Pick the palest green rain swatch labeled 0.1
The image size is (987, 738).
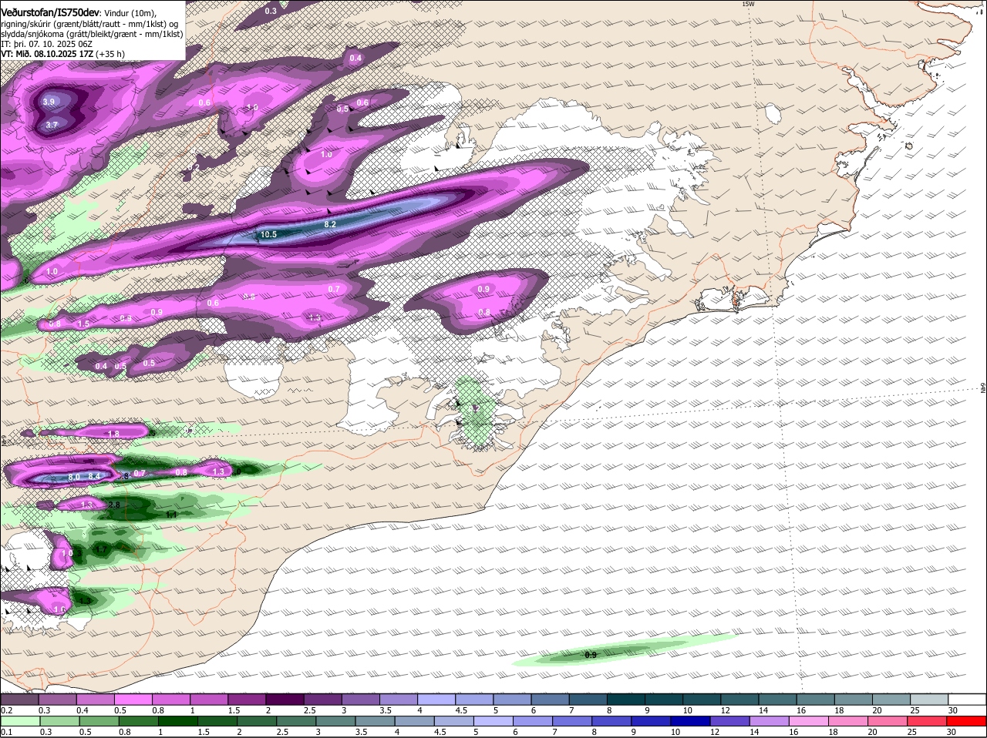pos(20,722)
